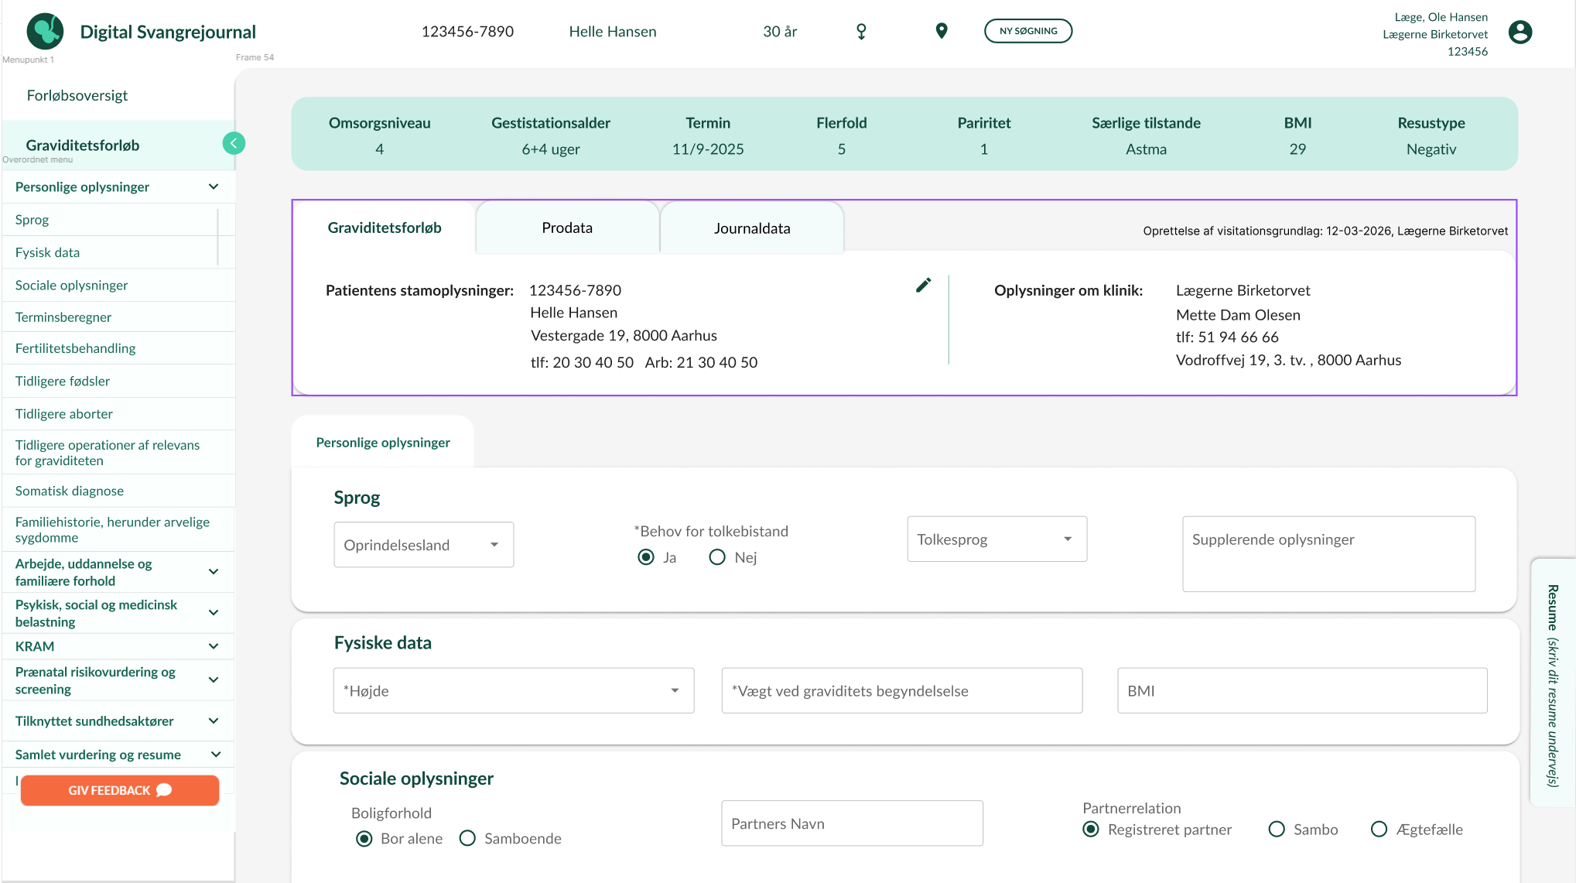The width and height of the screenshot is (1576, 883).
Task: Click the NY SØGNING button
Action: (1027, 31)
